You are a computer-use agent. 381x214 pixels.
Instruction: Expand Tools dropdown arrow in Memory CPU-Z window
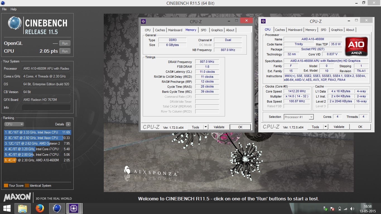pos(206,127)
